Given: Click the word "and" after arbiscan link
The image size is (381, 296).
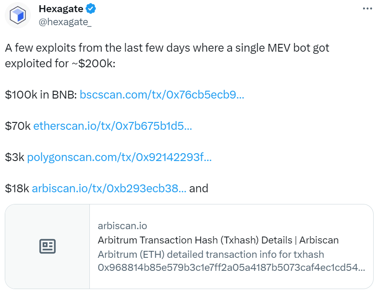Looking at the screenshot, I should (x=199, y=188).
